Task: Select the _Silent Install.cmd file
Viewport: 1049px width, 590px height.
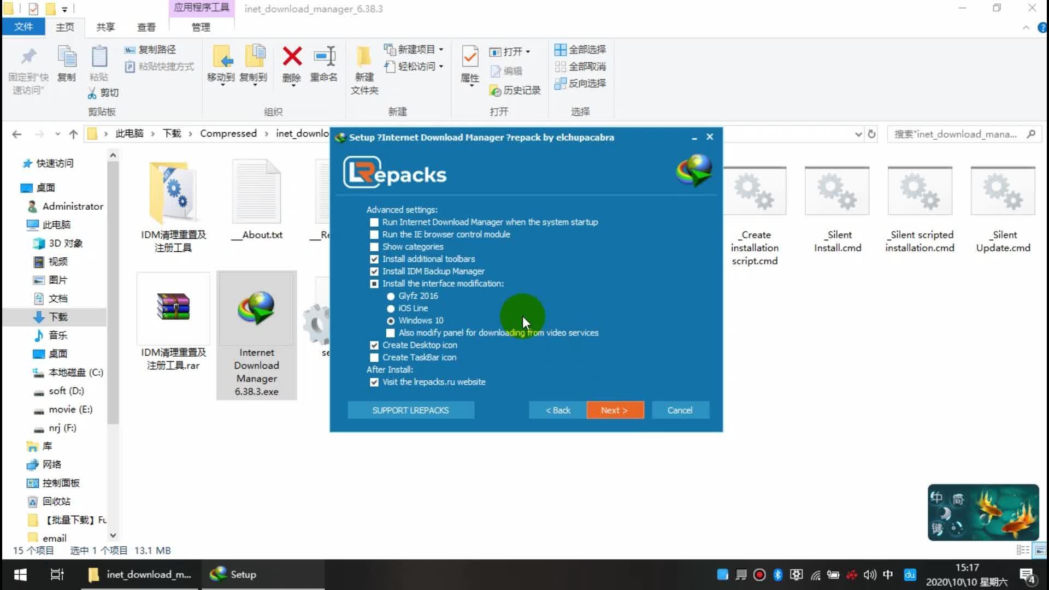Action: click(x=837, y=210)
